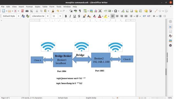Screen dimensions: 176x99
Task: Click the Print icon
Action: 27,11
